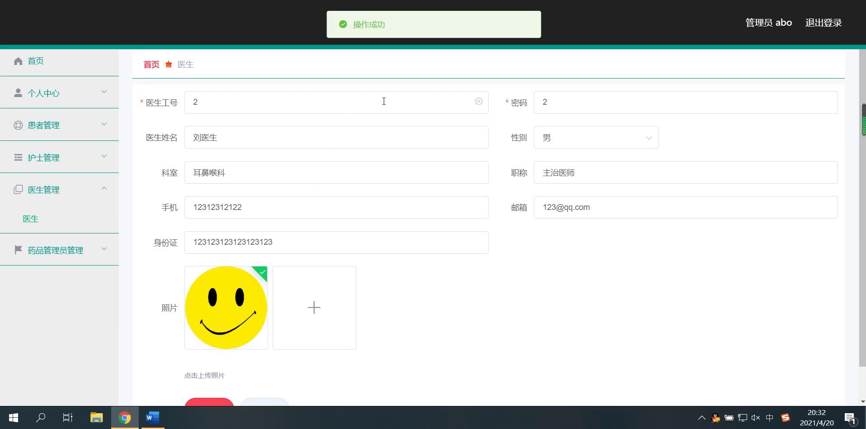Click the uploaded smiley face photo thumbnail
This screenshot has width=866, height=429.
pyautogui.click(x=226, y=308)
